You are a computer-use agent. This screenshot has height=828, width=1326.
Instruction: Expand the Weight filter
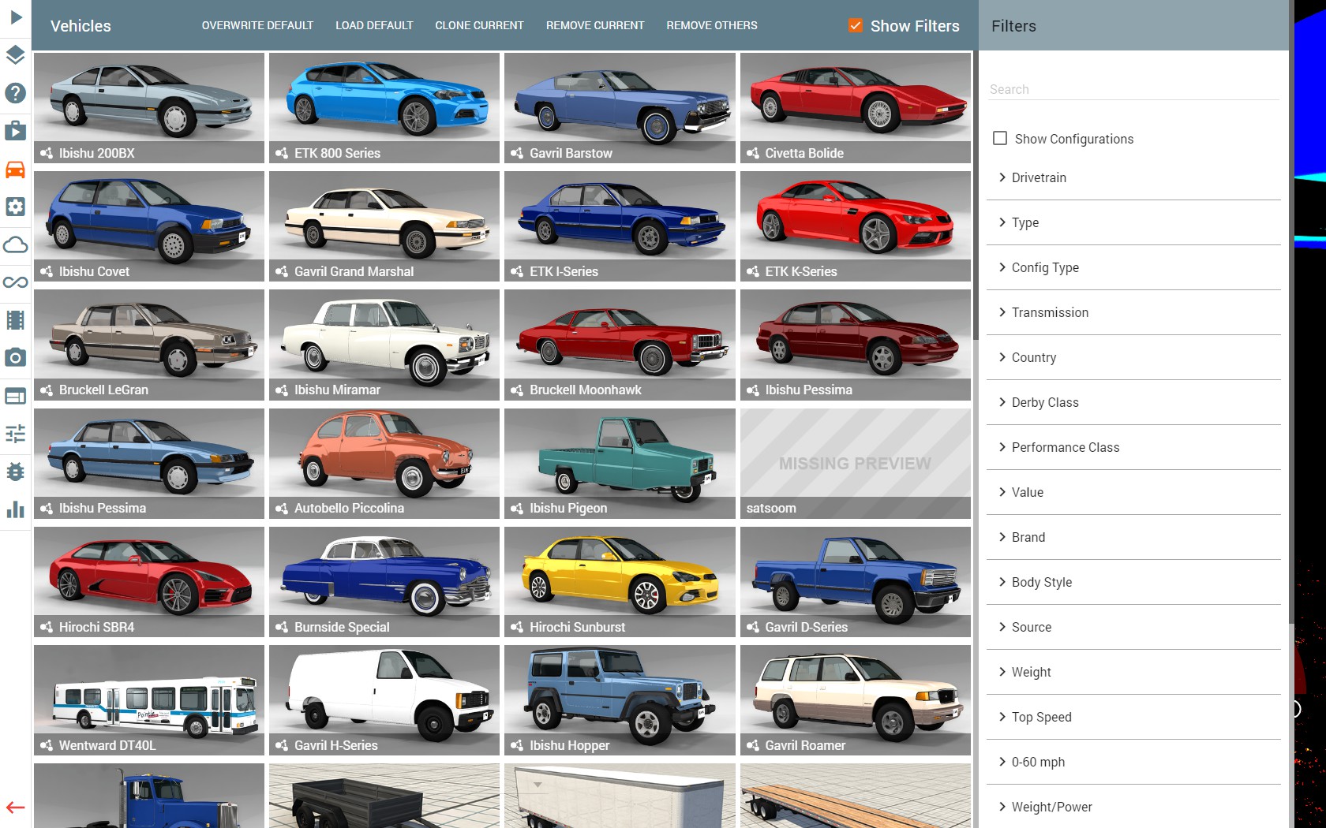[1133, 672]
